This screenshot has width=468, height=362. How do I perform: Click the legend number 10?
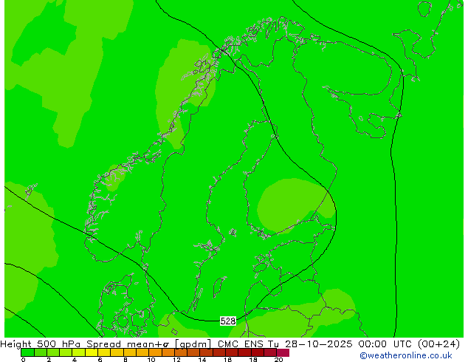pos(151,360)
